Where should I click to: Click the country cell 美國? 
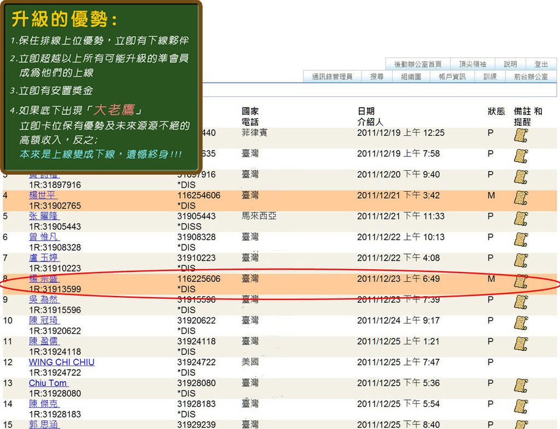coord(250,362)
